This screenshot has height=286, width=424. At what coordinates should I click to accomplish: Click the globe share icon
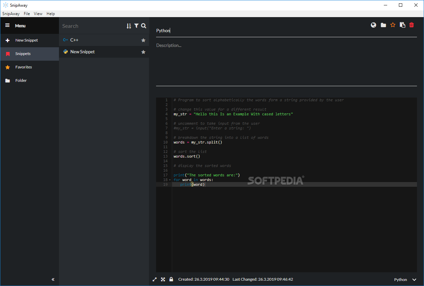coord(373,25)
